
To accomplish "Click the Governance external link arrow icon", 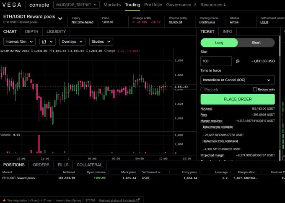I will pyautogui.click(x=195, y=5).
